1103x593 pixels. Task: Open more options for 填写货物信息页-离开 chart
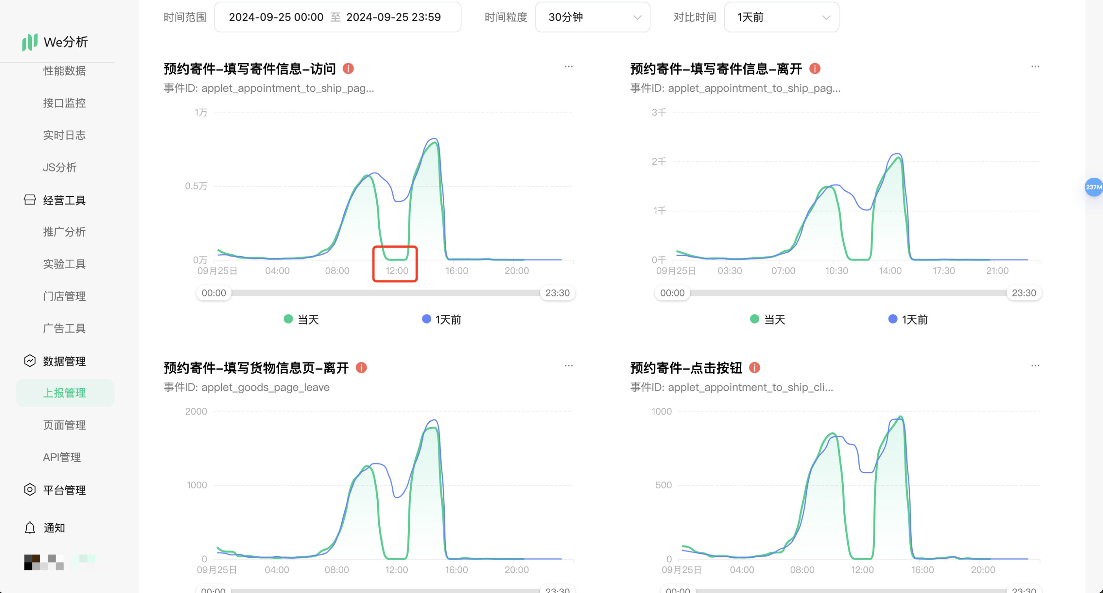568,366
